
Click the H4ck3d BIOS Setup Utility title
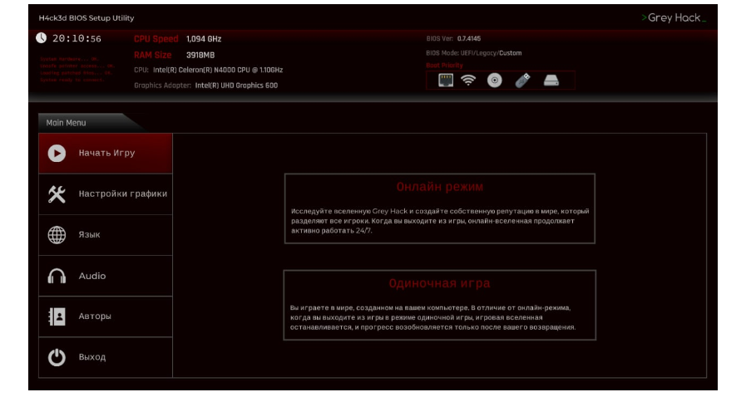click(86, 18)
